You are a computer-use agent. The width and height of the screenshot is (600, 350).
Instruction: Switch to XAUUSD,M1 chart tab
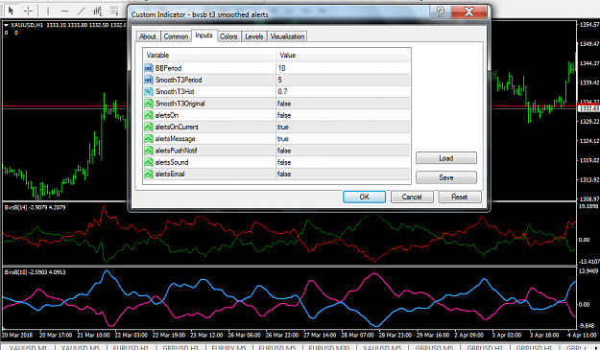[28, 347]
